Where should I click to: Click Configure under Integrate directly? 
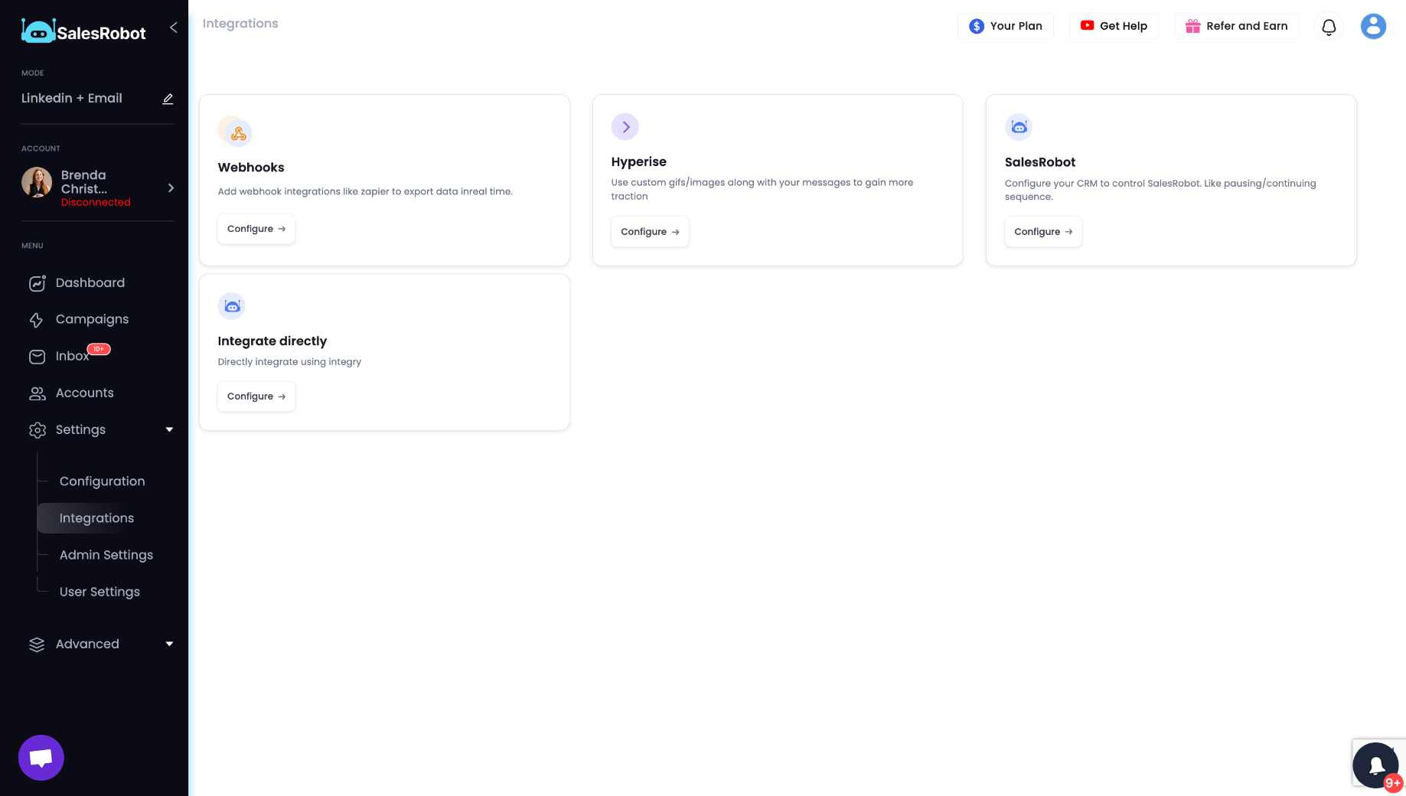coord(256,396)
